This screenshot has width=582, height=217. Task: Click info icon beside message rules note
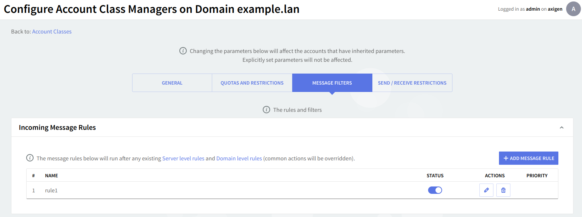pyautogui.click(x=30, y=158)
